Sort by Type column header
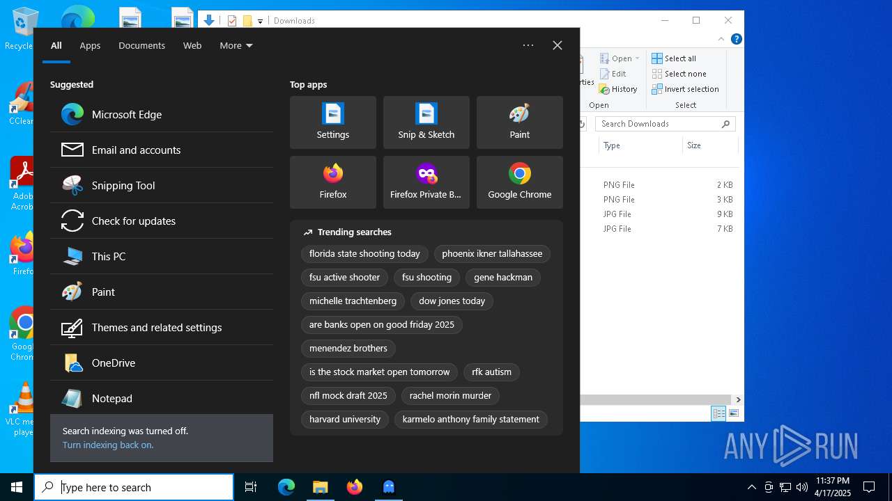 pyautogui.click(x=640, y=145)
